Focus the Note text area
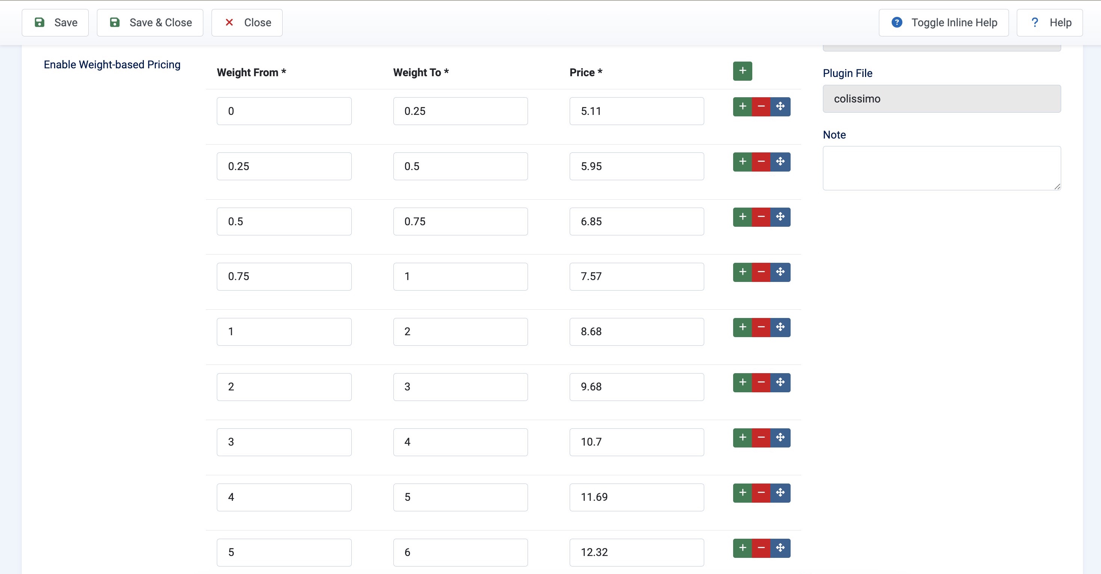This screenshot has height=574, width=1101. coord(941,168)
